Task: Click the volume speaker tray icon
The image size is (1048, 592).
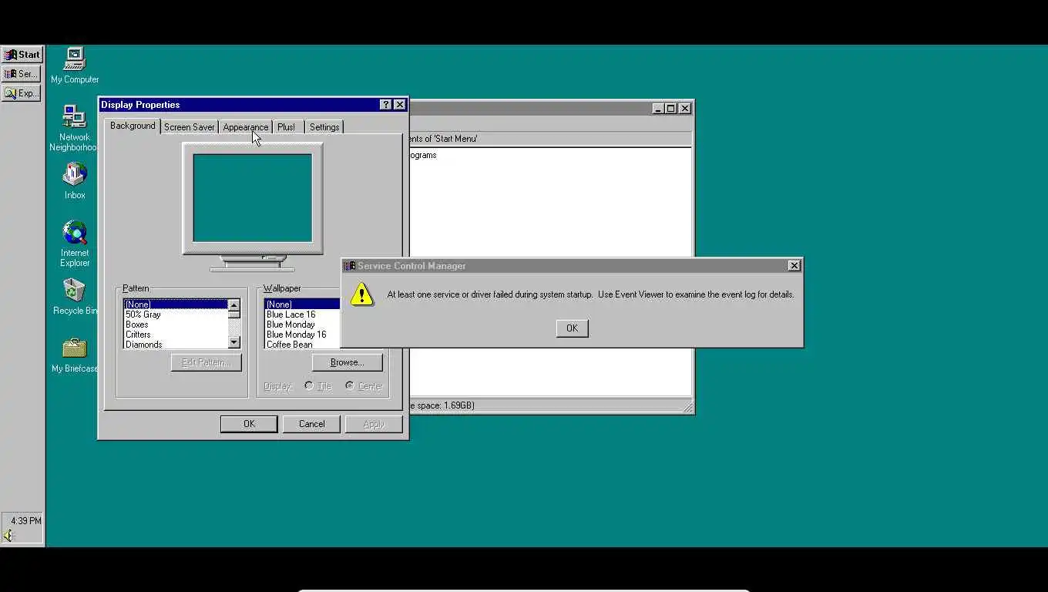Action: pyautogui.click(x=9, y=536)
